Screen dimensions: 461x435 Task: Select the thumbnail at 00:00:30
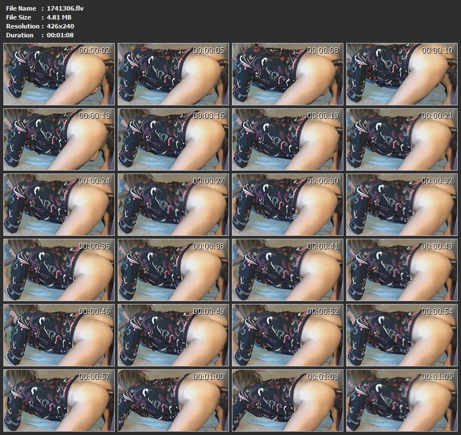pos(288,205)
